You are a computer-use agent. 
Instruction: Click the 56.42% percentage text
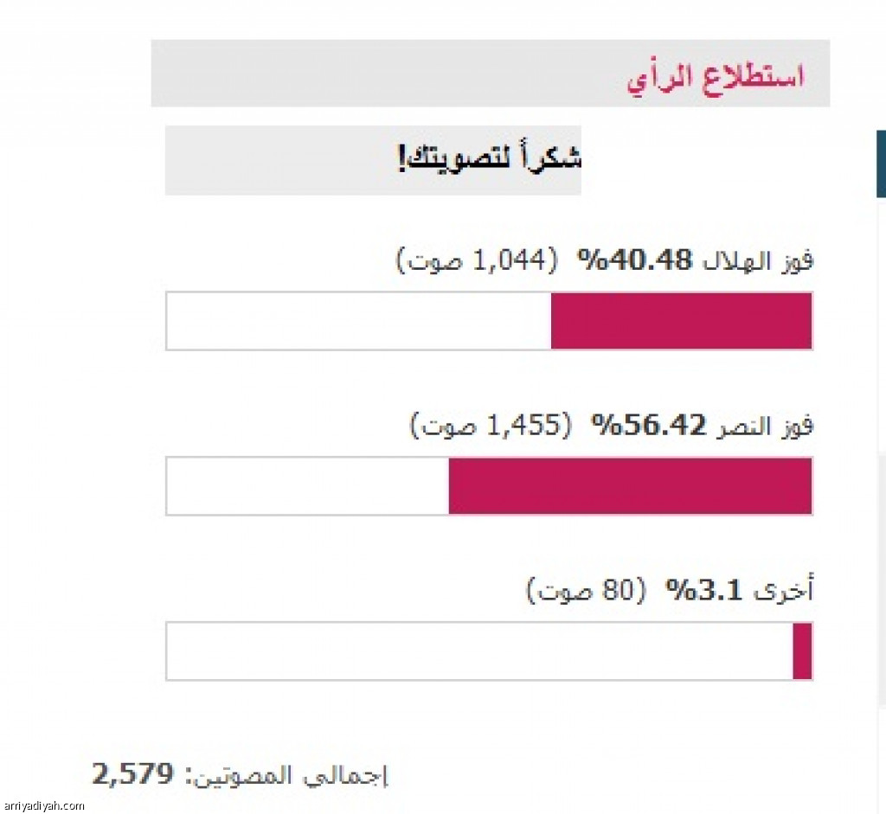pyautogui.click(x=648, y=426)
